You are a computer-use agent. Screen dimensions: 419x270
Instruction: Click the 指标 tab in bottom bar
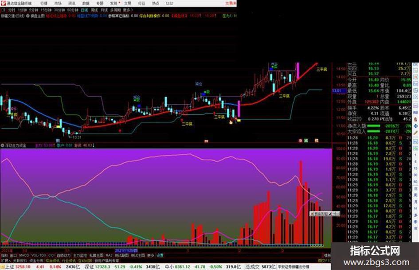[4, 255]
